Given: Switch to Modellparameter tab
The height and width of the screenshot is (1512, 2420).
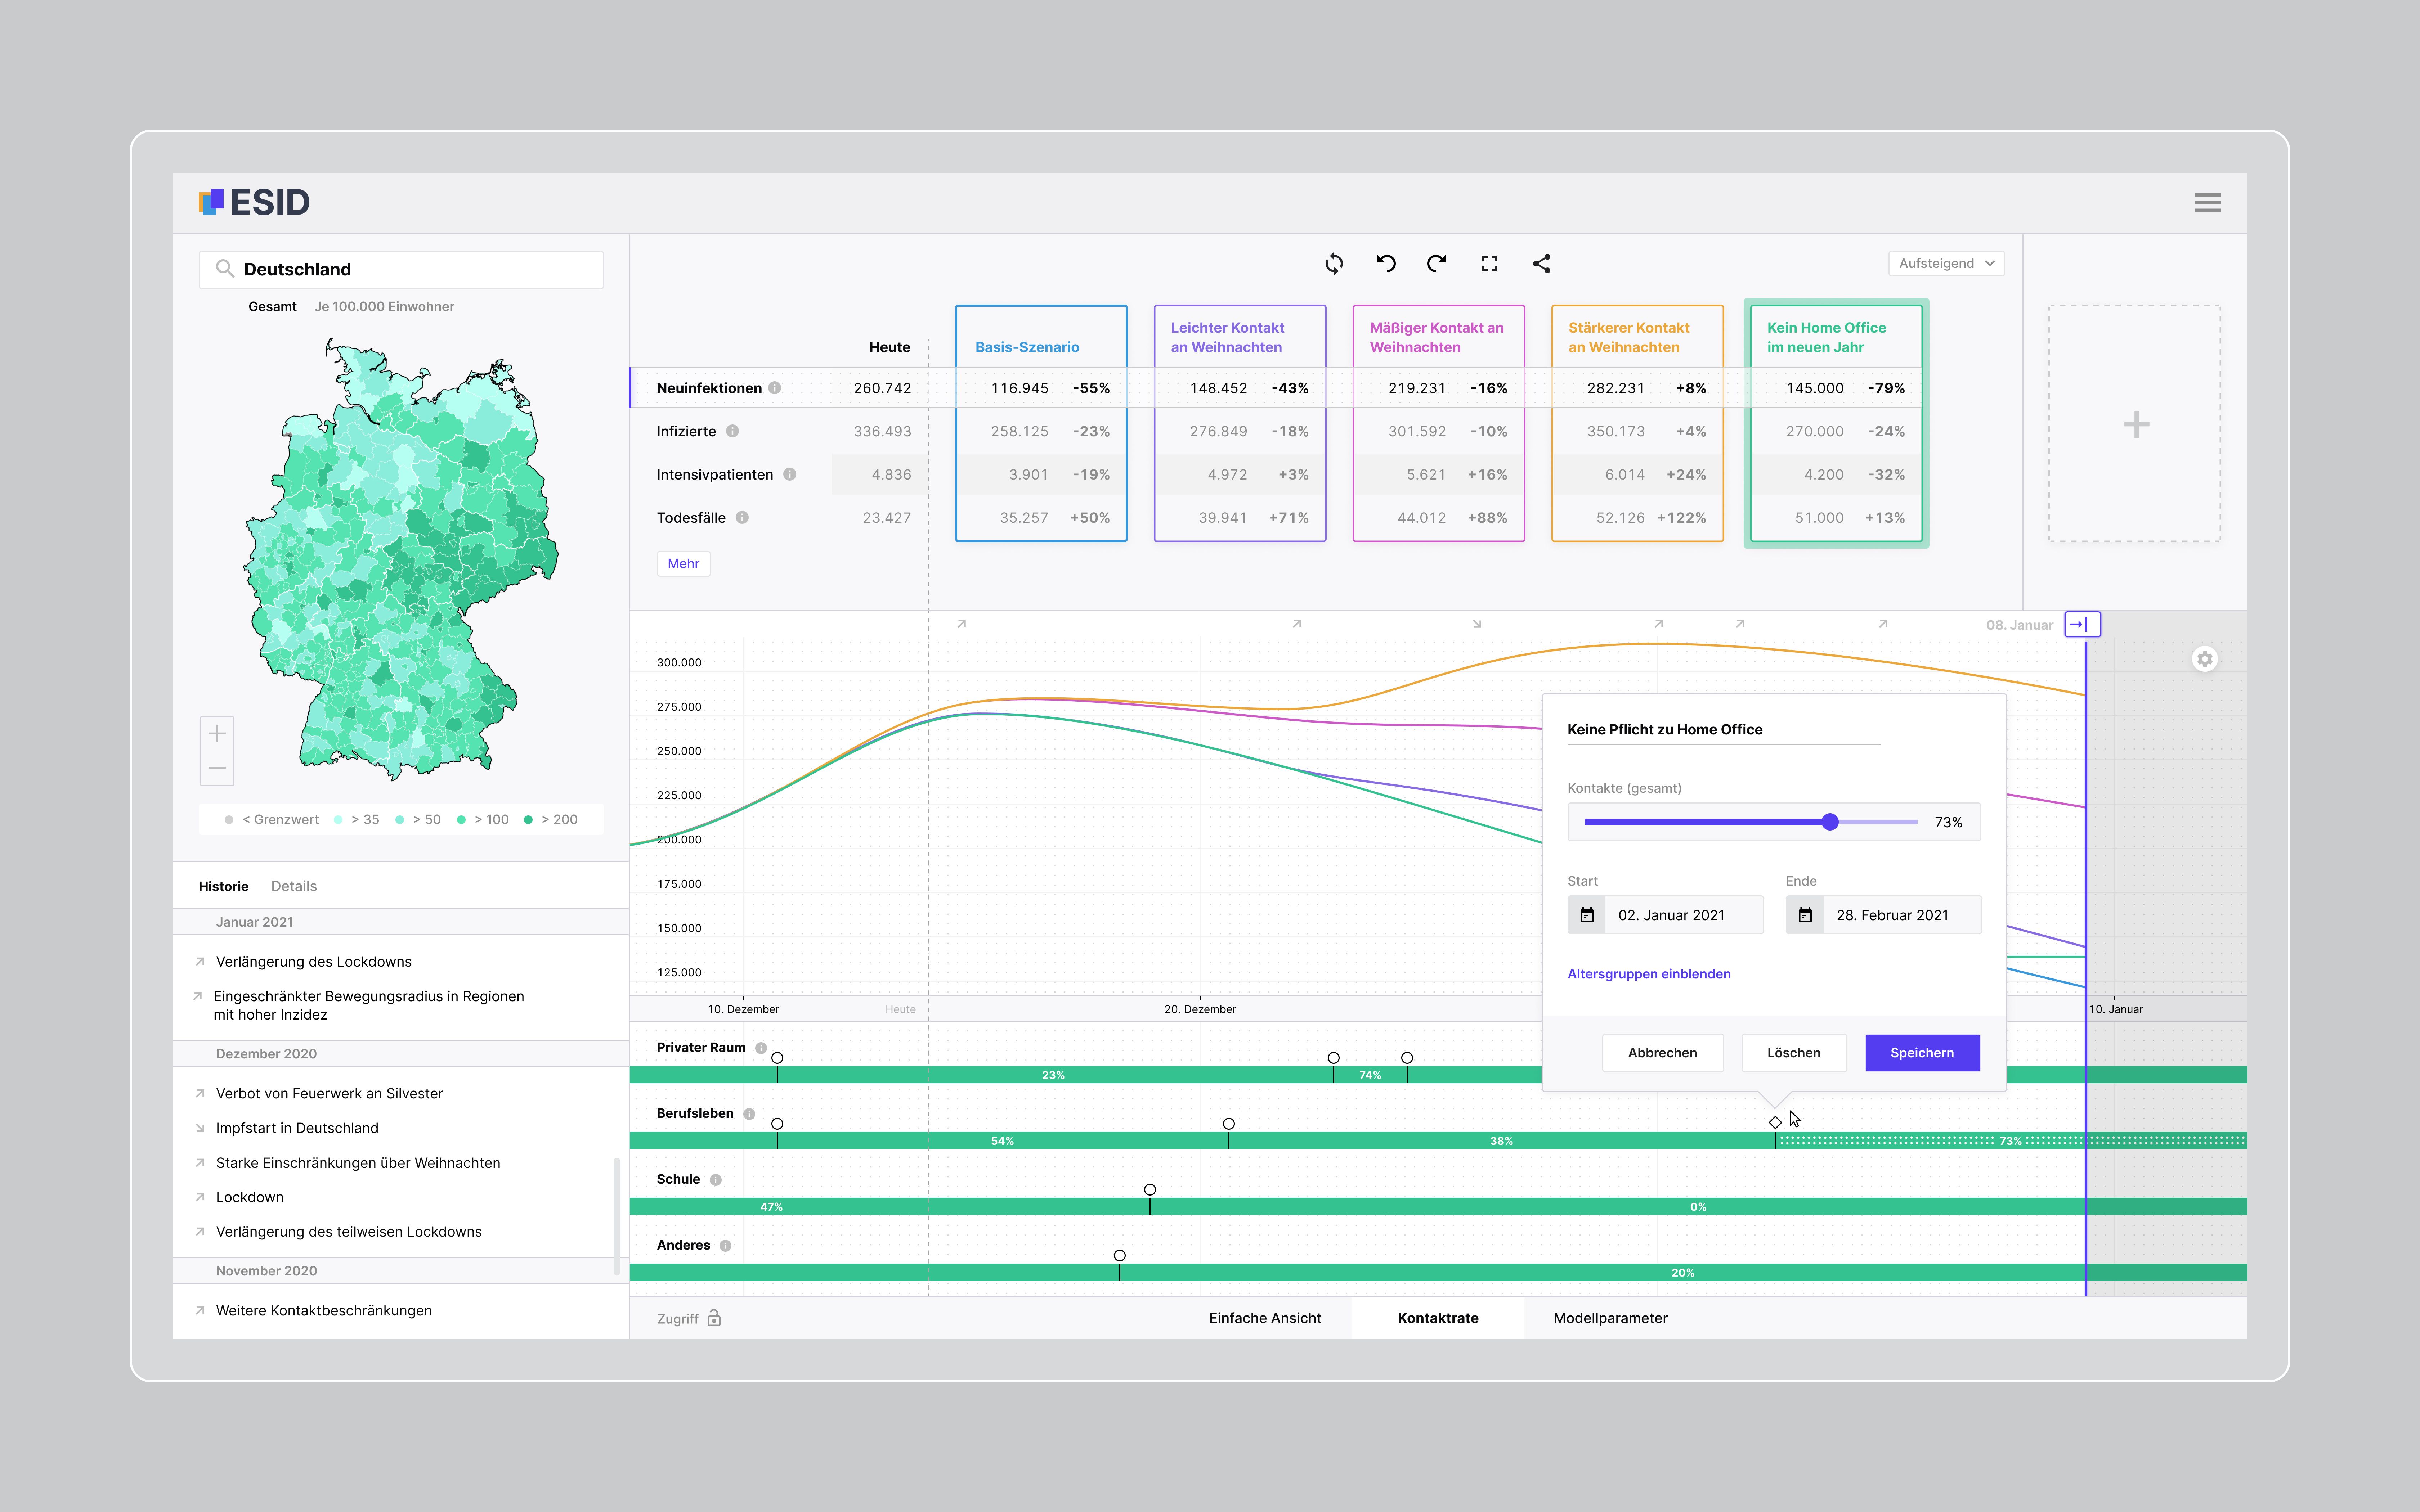Looking at the screenshot, I should [x=1610, y=1318].
